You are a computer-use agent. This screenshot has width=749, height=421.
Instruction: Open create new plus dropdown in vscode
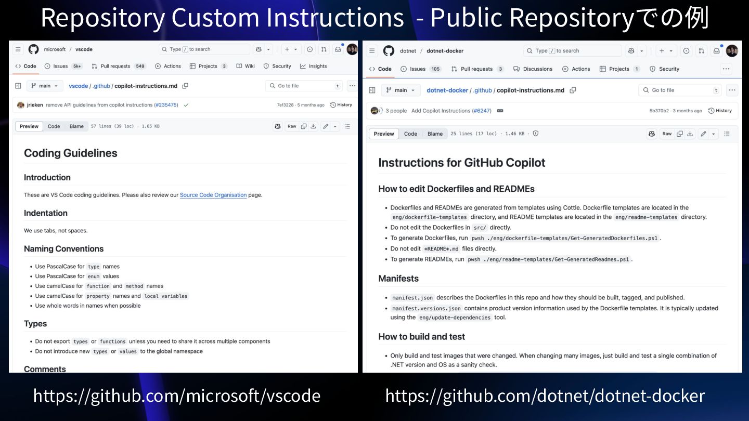coord(291,49)
